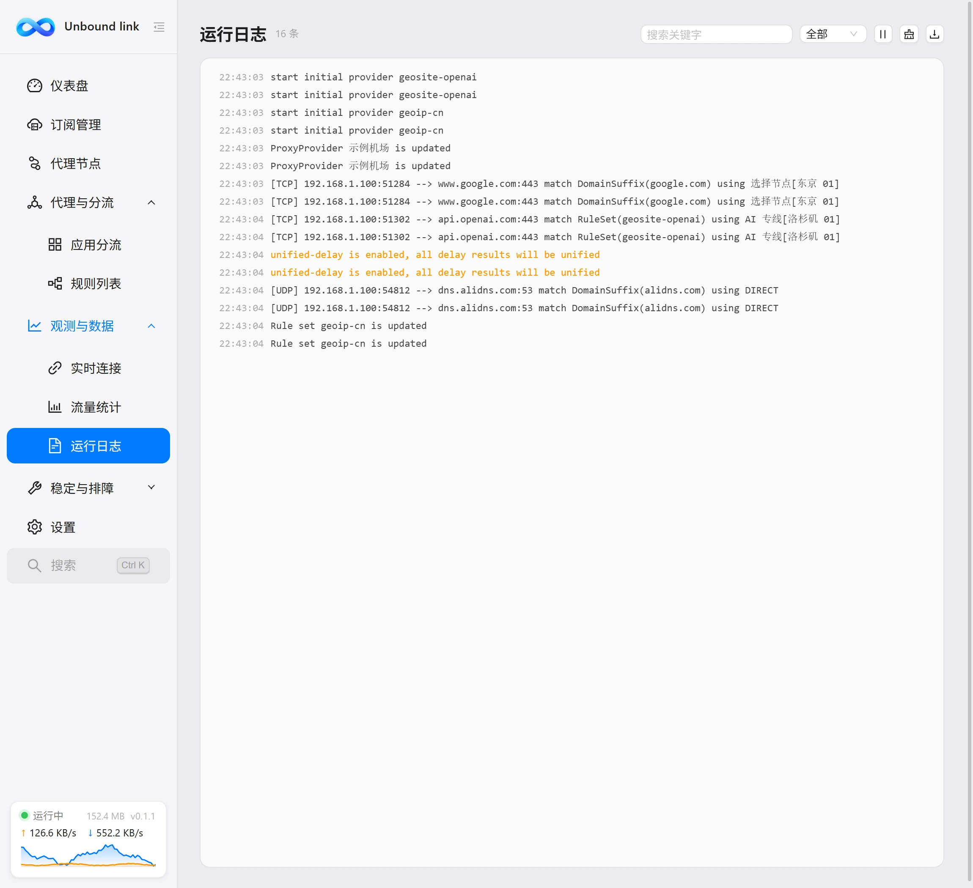Click the Unbound link infinity logo
Image resolution: width=973 pixels, height=888 pixels.
click(x=36, y=27)
